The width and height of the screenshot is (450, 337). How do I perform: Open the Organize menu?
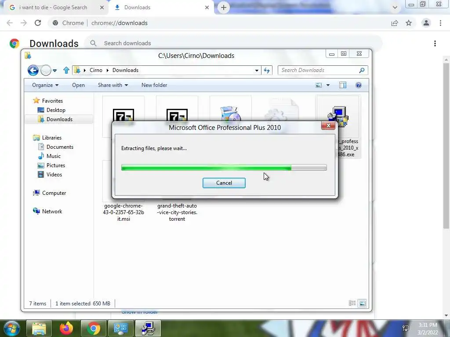(45, 85)
